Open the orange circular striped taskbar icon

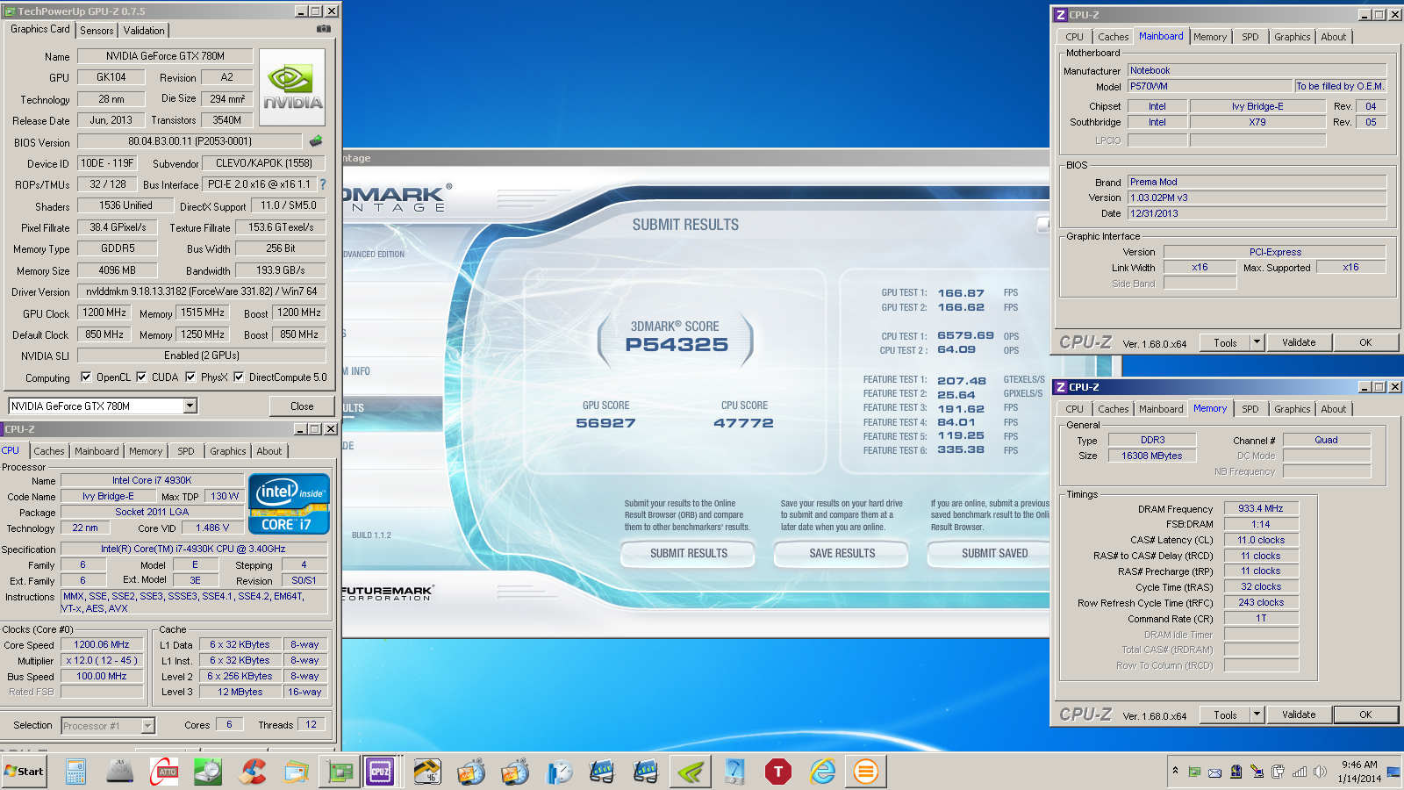click(866, 772)
